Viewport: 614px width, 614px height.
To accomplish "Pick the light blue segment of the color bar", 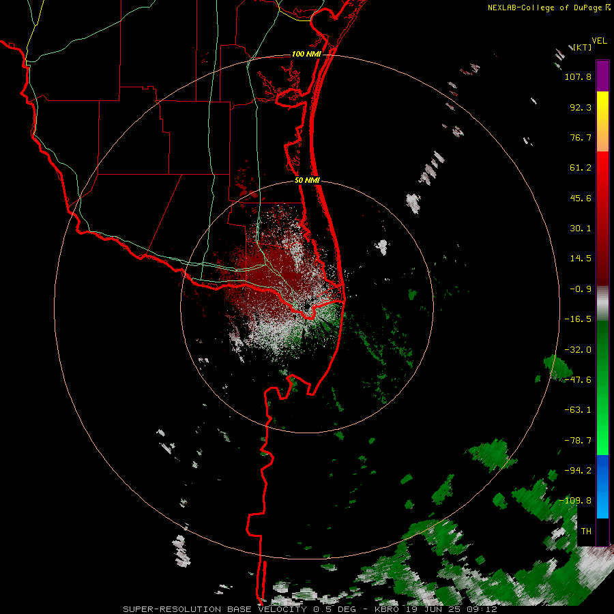I will point(602,503).
